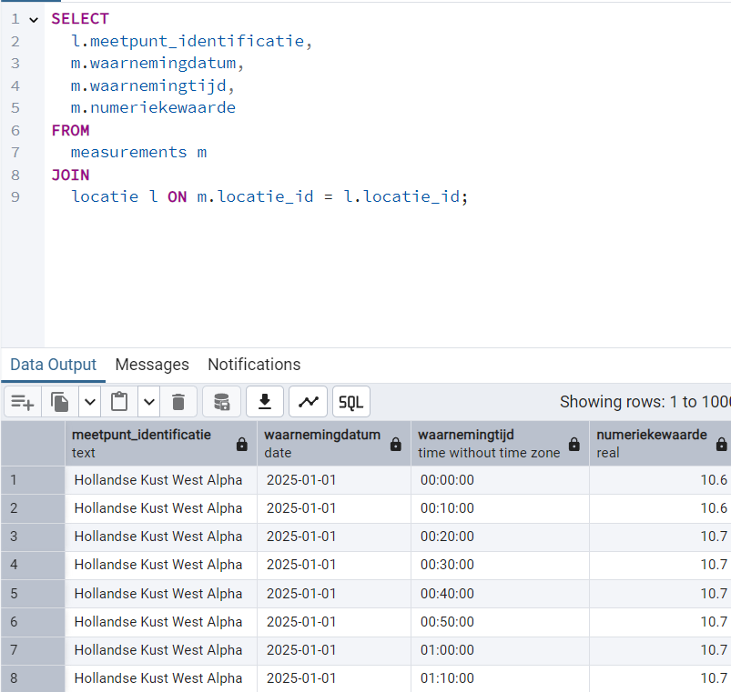Click the 01:00:00 time cell
Image resolution: width=731 pixels, height=692 pixels.
[x=500, y=650]
